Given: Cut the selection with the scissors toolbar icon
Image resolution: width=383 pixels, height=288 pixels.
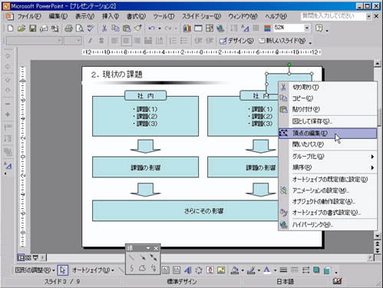Looking at the screenshot, I should pyautogui.click(x=104, y=28).
